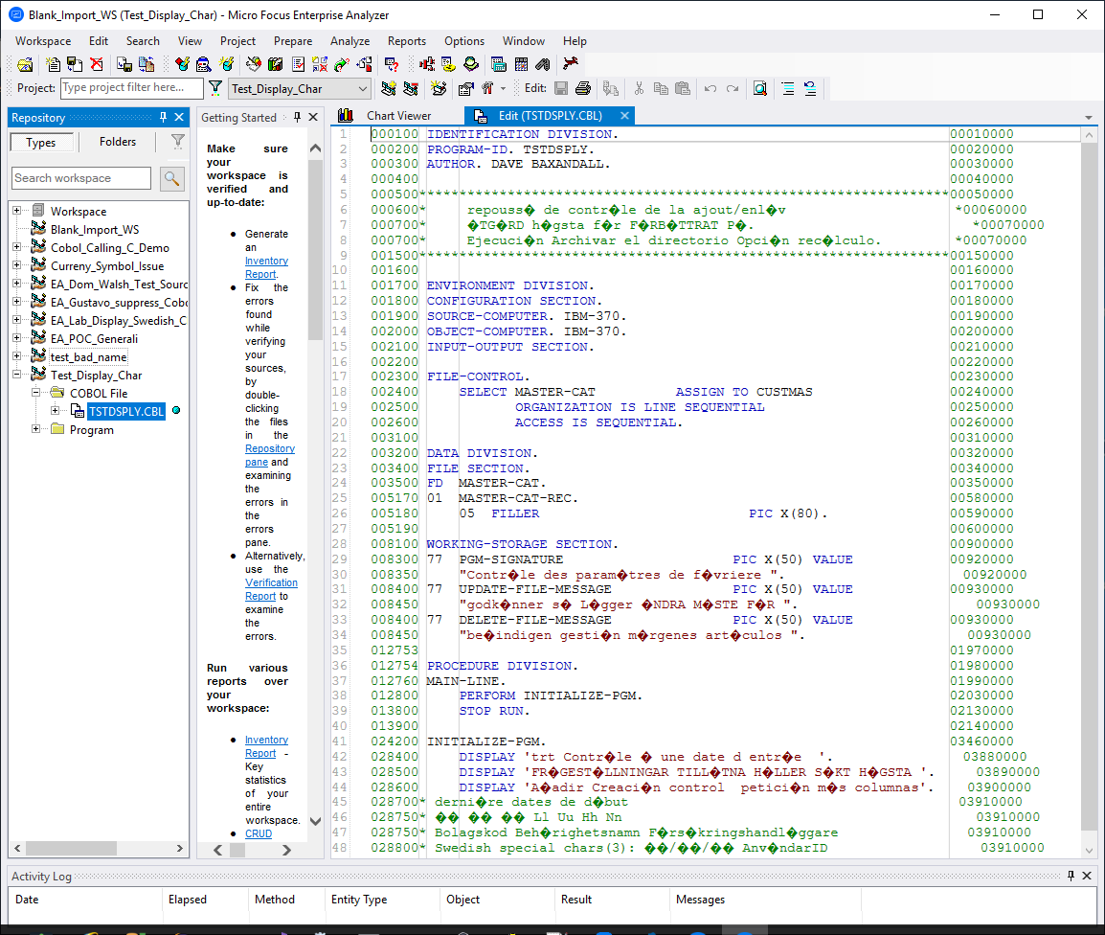Screen dimensions: 1105x935
Task: Click the CRUD link in Getting Started
Action: pyautogui.click(x=259, y=833)
